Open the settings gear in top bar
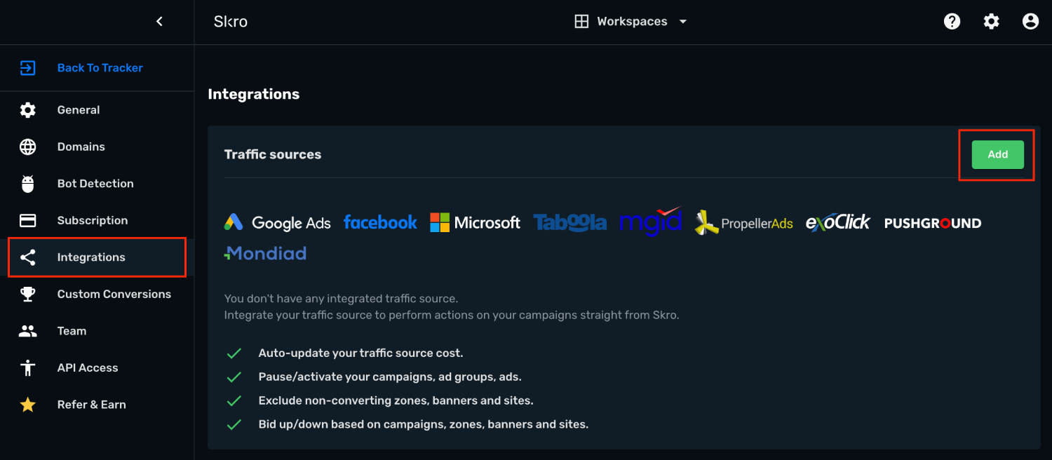 click(991, 22)
